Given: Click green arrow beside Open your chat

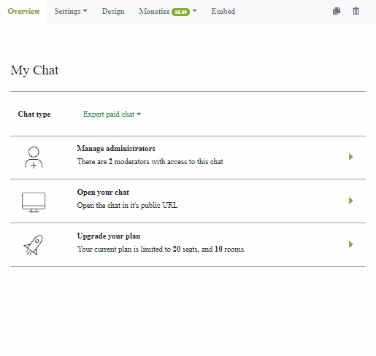Looking at the screenshot, I should (x=350, y=201).
